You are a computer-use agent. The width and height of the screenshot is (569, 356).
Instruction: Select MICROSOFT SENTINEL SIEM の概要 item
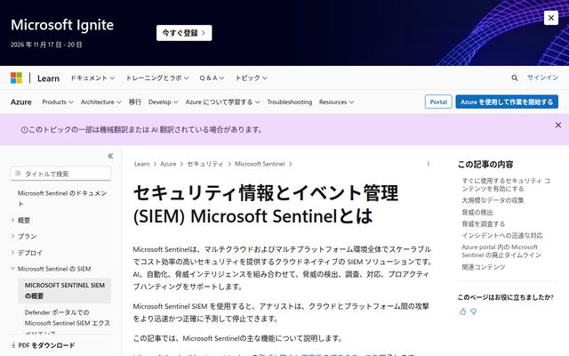64,291
